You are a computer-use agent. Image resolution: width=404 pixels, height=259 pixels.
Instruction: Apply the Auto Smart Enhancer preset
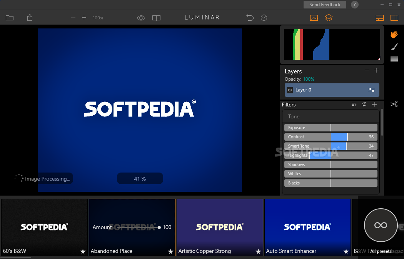point(307,227)
